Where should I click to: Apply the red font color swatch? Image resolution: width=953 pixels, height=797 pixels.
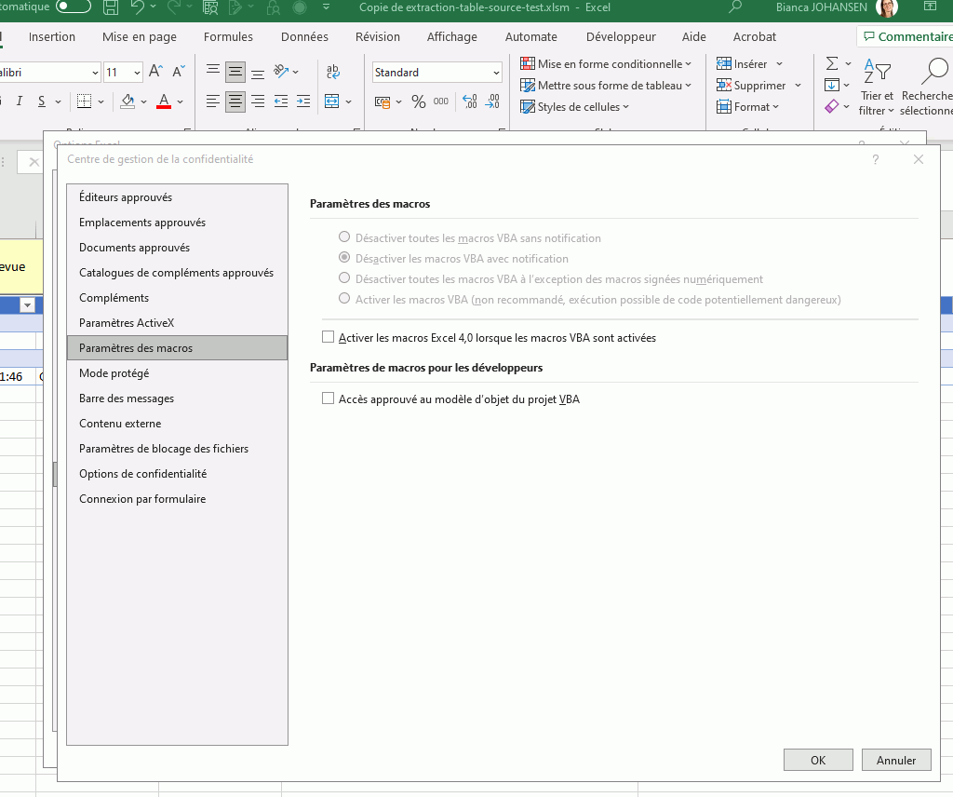click(164, 101)
